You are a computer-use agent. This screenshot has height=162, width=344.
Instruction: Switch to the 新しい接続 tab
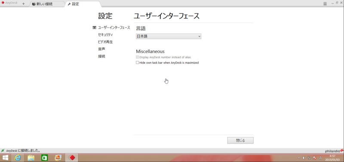click(x=46, y=4)
